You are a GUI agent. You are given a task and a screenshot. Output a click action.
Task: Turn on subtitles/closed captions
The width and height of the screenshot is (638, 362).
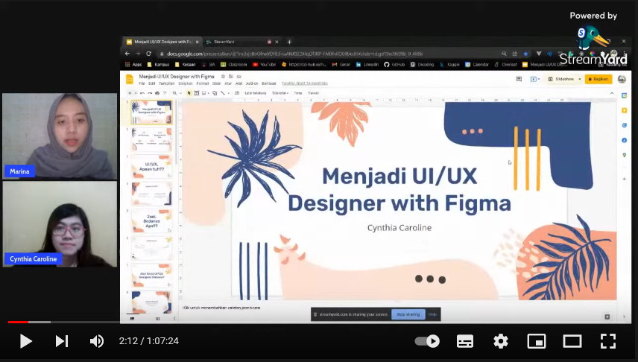coord(464,341)
